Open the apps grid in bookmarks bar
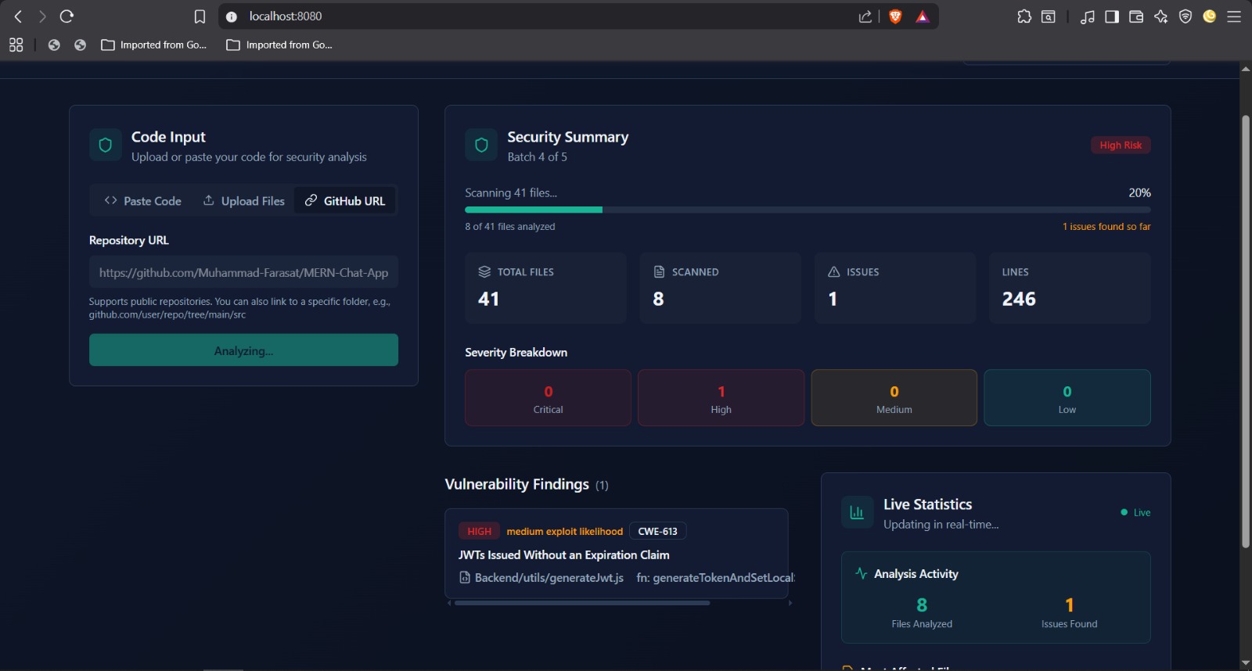This screenshot has width=1252, height=671. [16, 45]
